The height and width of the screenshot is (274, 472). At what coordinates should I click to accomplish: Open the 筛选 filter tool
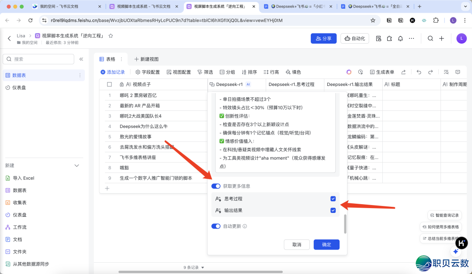coord(205,72)
